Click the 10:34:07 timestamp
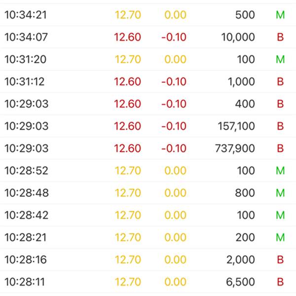 [x=27, y=37]
